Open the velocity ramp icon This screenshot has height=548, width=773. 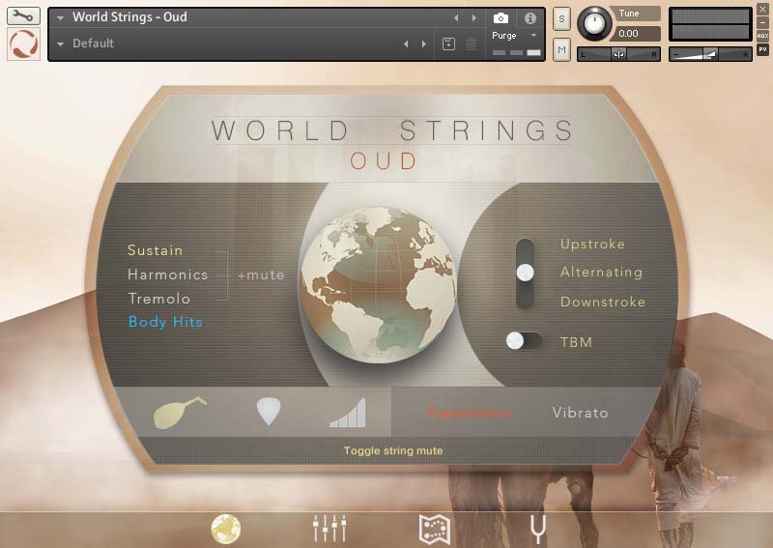click(348, 413)
